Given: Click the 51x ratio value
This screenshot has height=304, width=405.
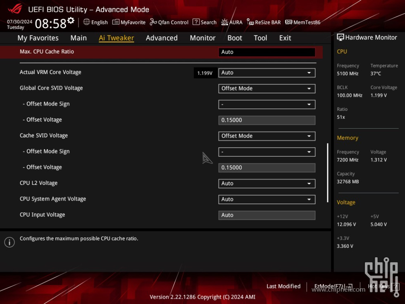Looking at the screenshot, I should click(341, 117).
